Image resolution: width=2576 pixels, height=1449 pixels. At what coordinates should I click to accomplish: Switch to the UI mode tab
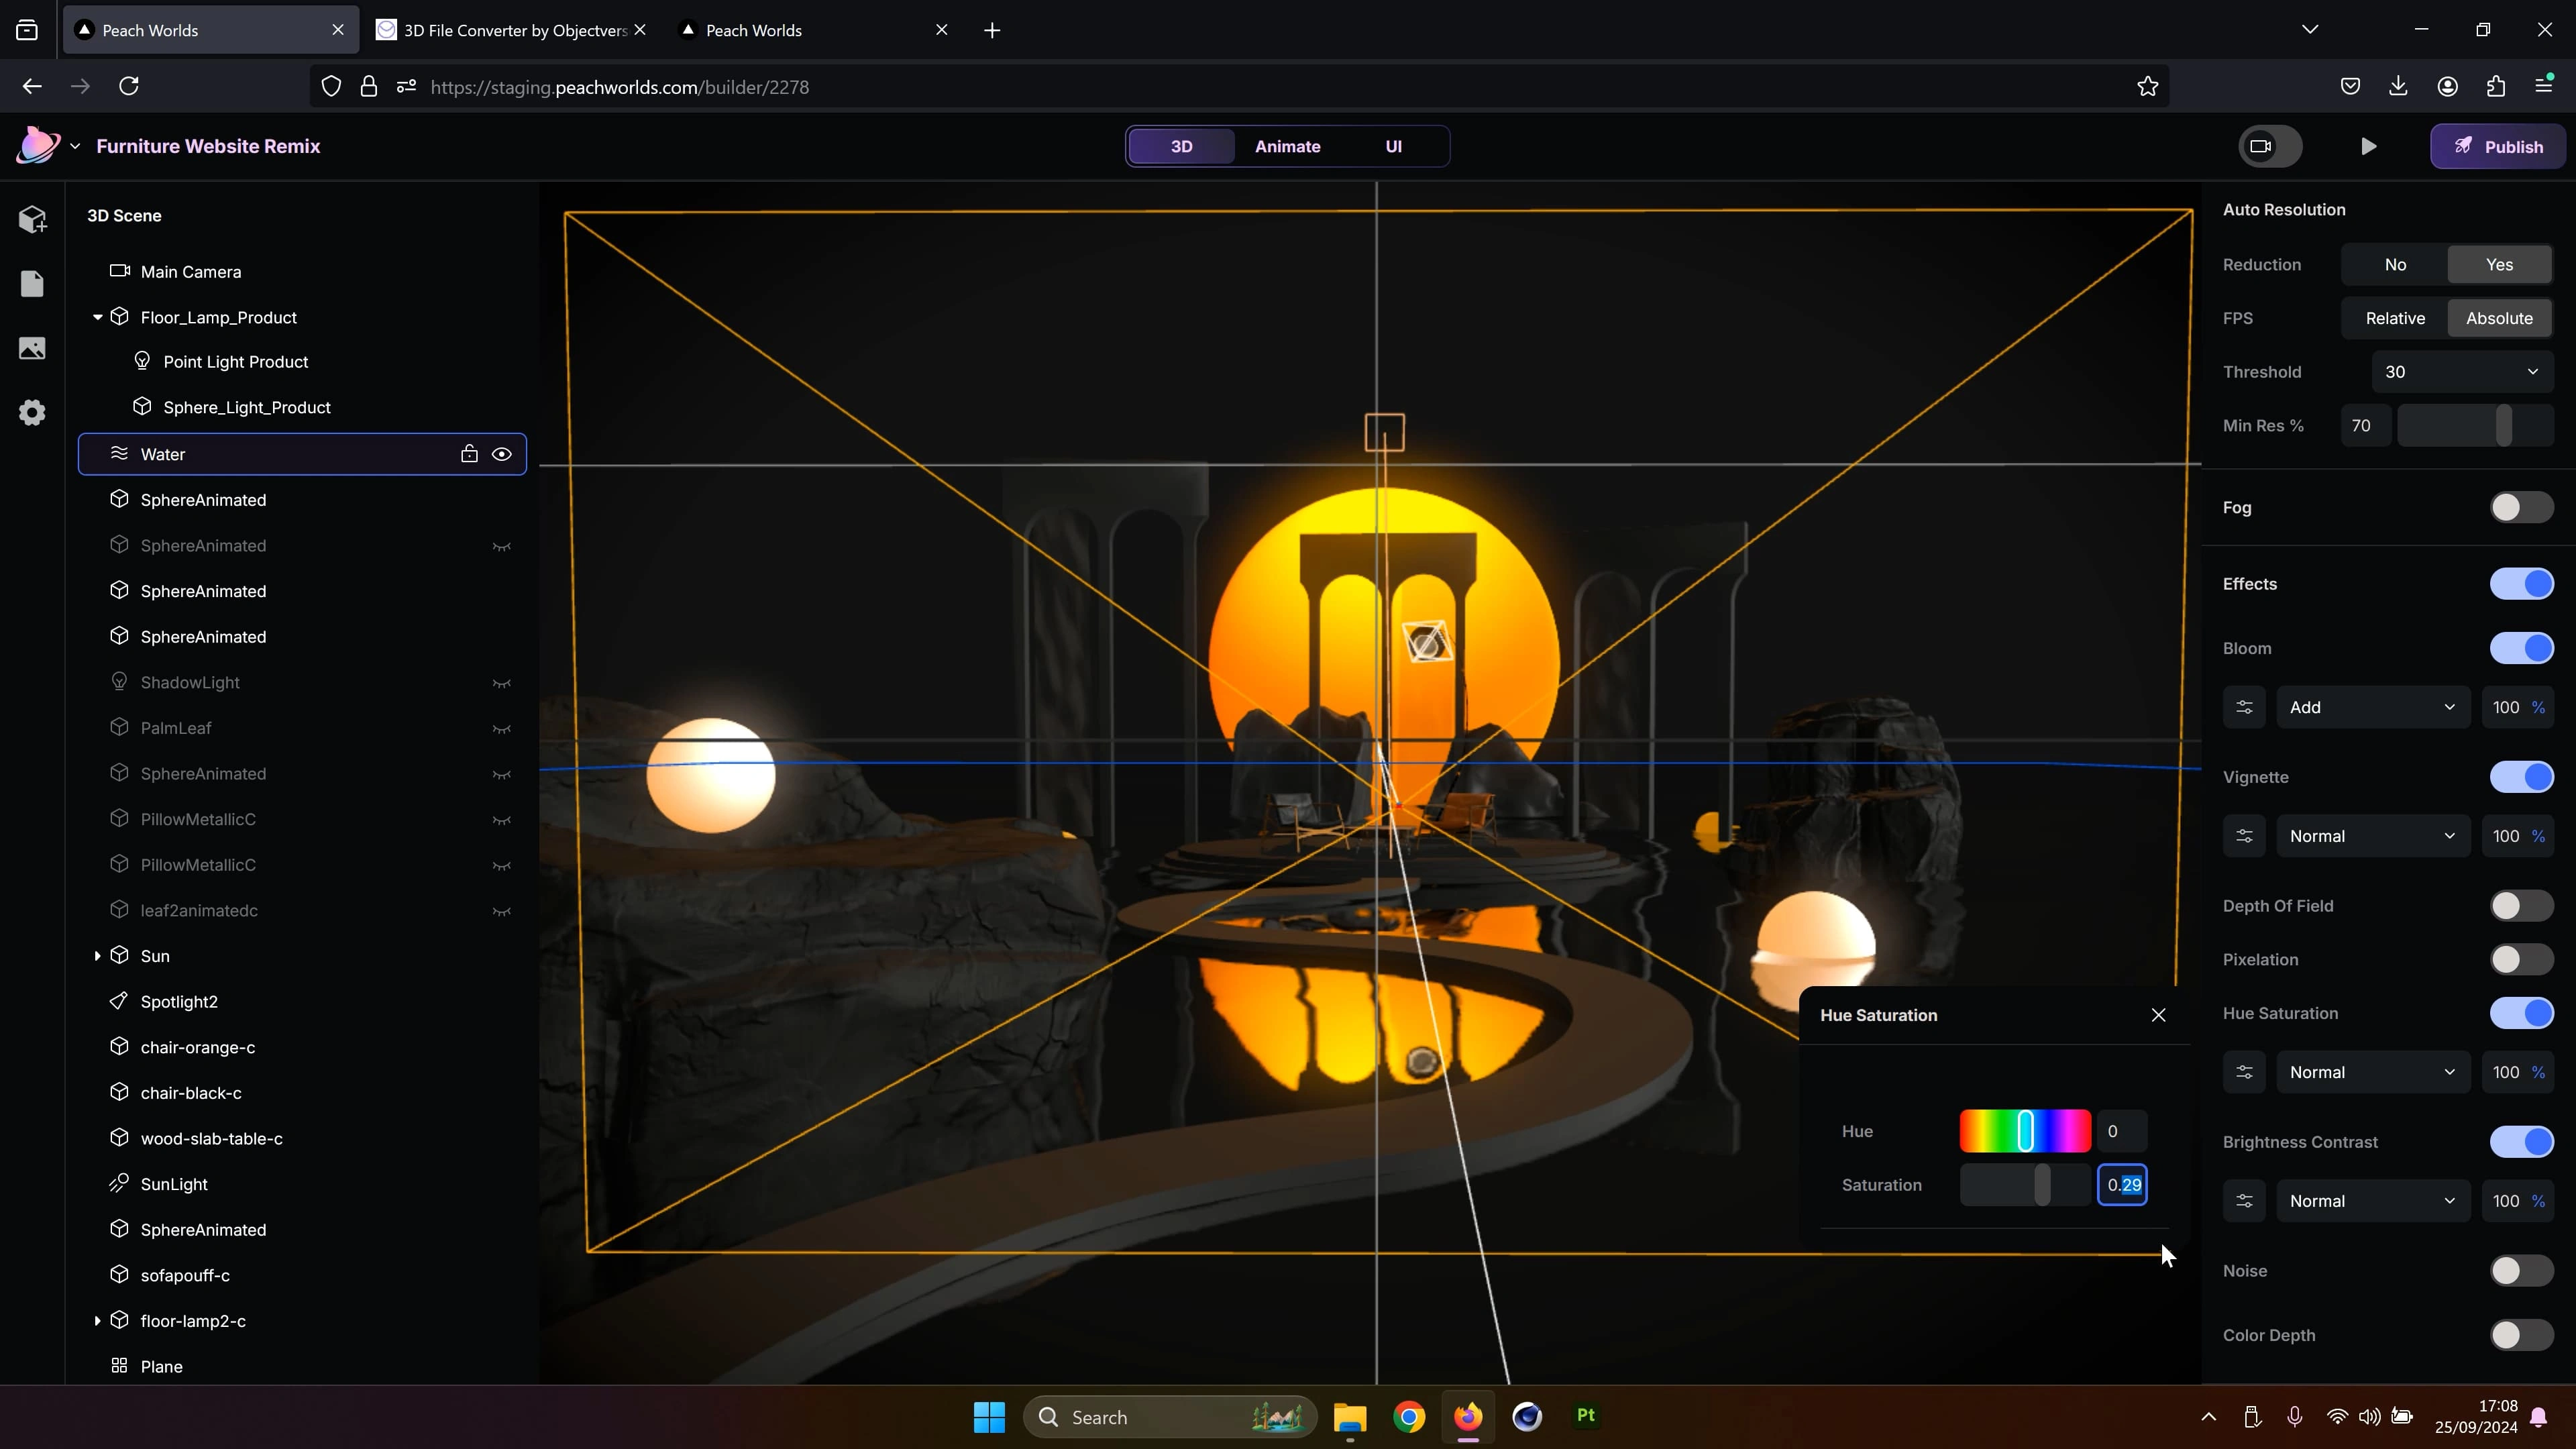[x=1393, y=146]
